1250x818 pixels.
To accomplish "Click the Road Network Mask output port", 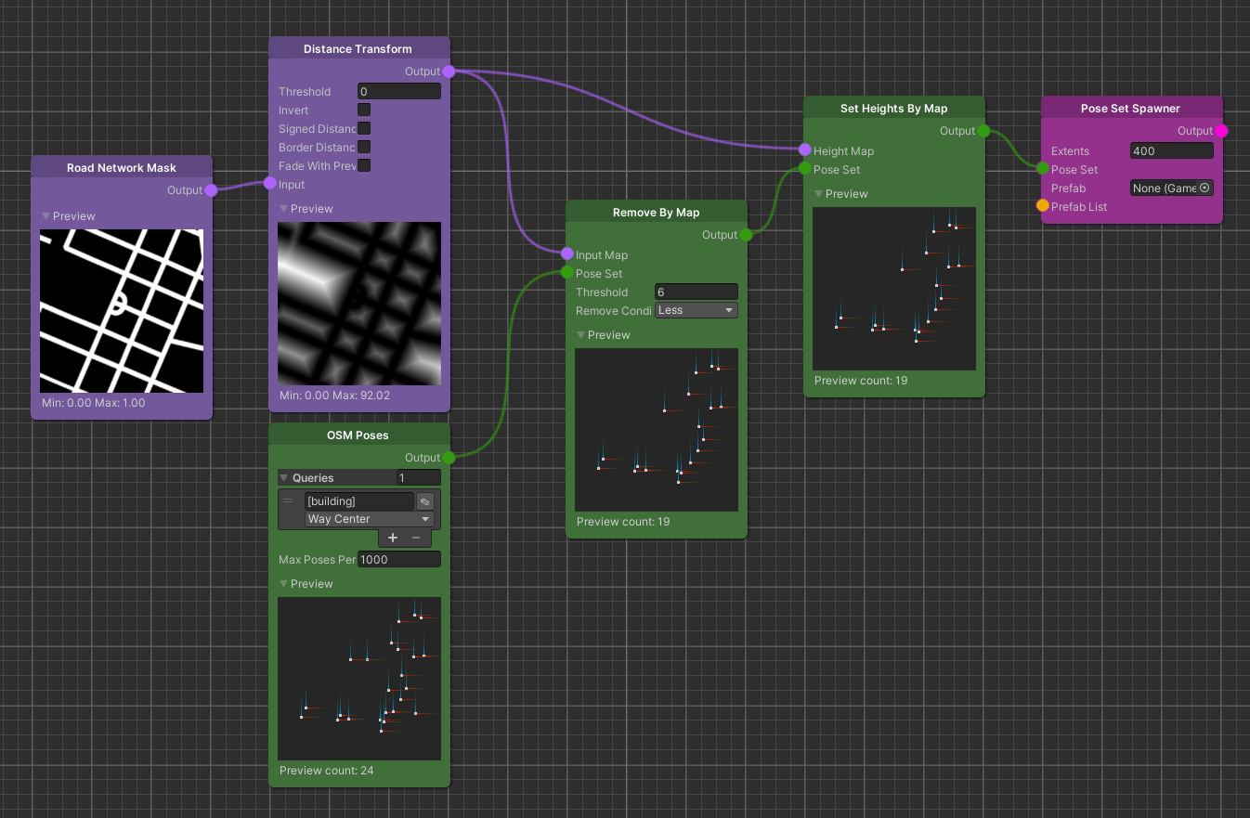I will tap(211, 190).
